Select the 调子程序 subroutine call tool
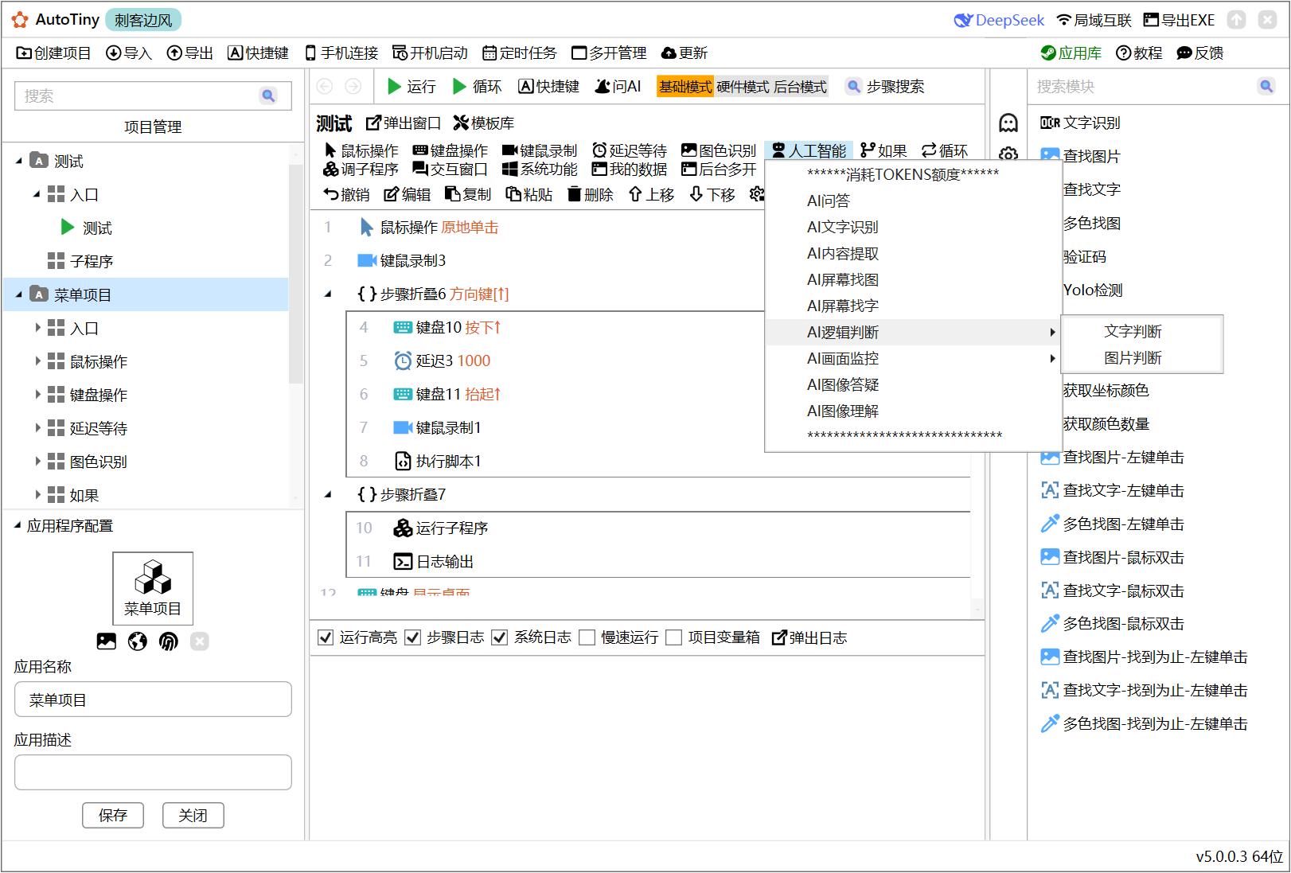This screenshot has width=1291, height=873. click(361, 170)
